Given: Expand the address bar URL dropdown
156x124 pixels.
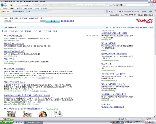Looking at the screenshot, I should click(x=111, y=5).
